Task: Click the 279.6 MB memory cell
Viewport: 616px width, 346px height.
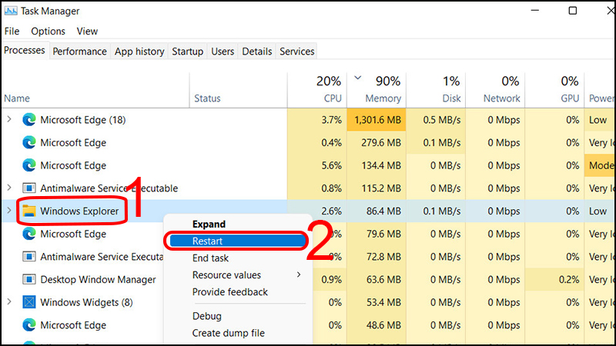Action: pos(377,142)
